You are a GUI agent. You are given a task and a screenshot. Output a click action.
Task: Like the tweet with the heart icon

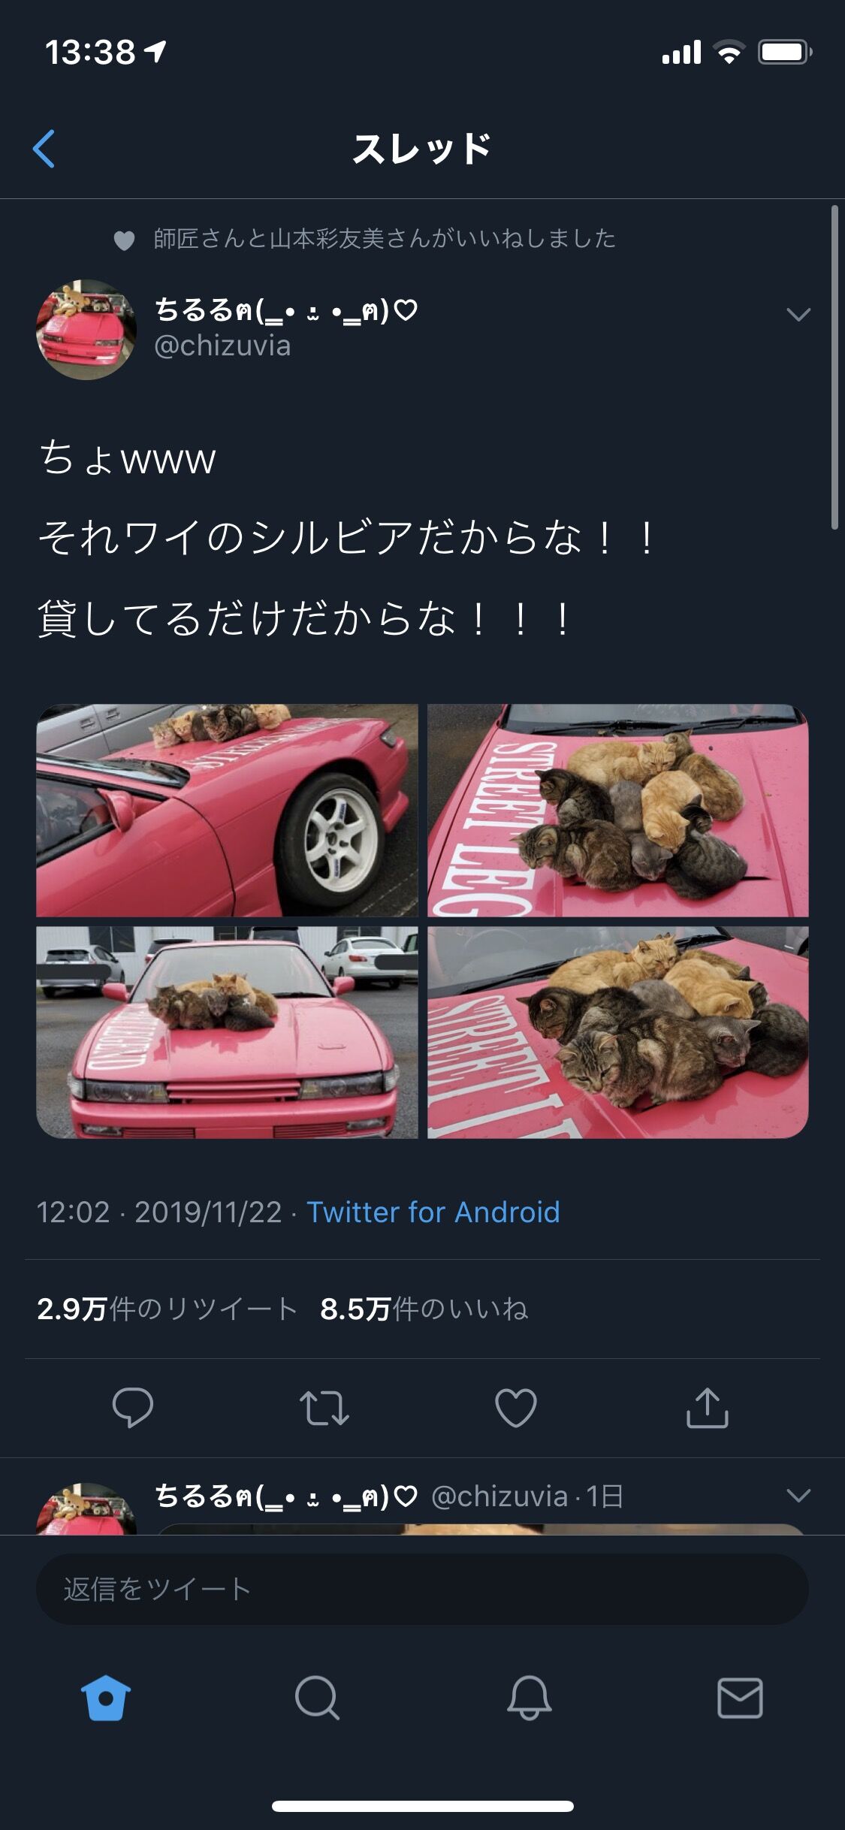(516, 1407)
